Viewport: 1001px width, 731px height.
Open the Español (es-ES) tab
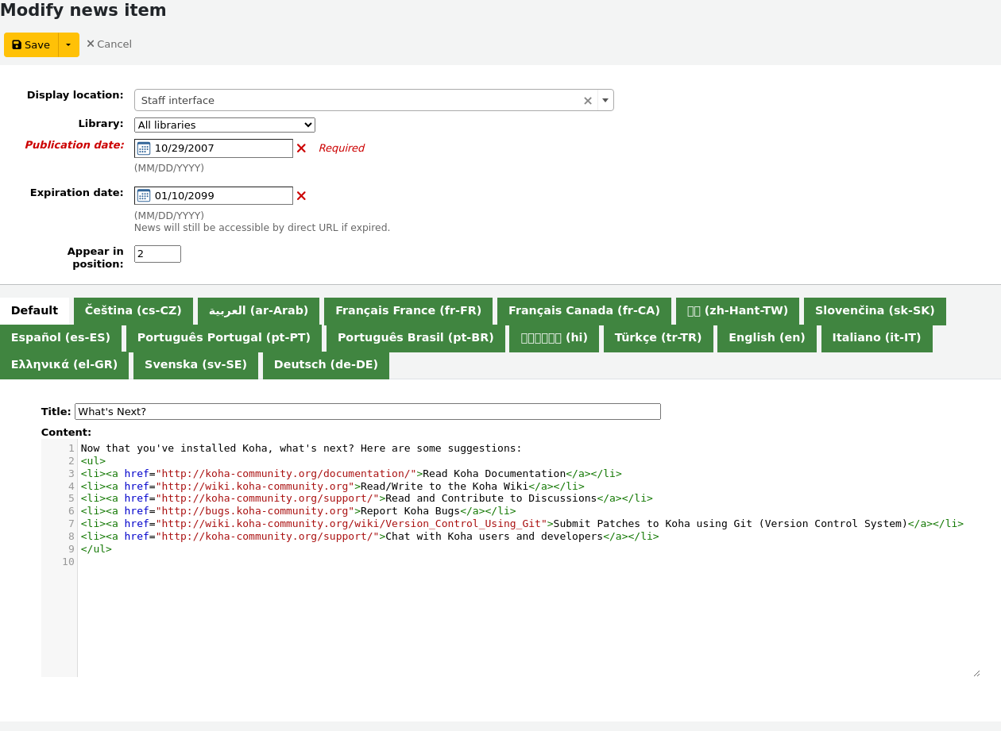click(x=60, y=338)
